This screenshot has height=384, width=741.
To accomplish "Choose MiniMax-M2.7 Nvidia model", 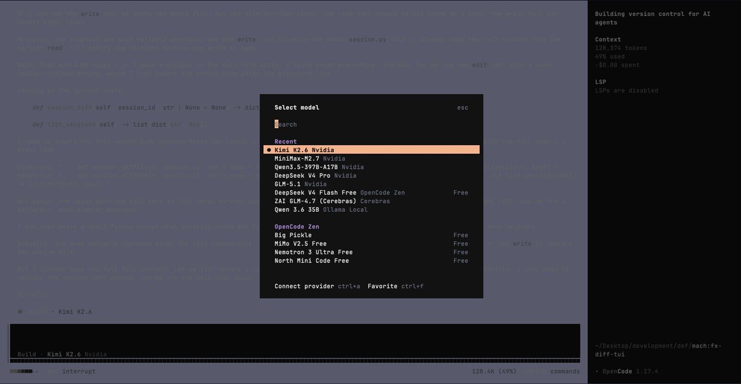I will (x=371, y=159).
